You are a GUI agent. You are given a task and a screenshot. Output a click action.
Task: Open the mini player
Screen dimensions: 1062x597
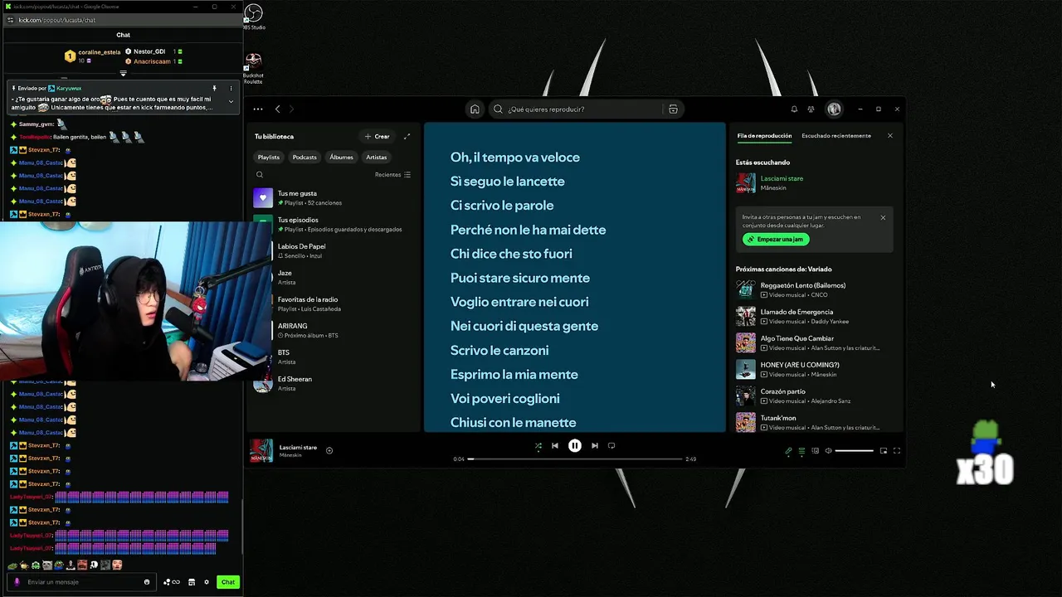tap(883, 450)
